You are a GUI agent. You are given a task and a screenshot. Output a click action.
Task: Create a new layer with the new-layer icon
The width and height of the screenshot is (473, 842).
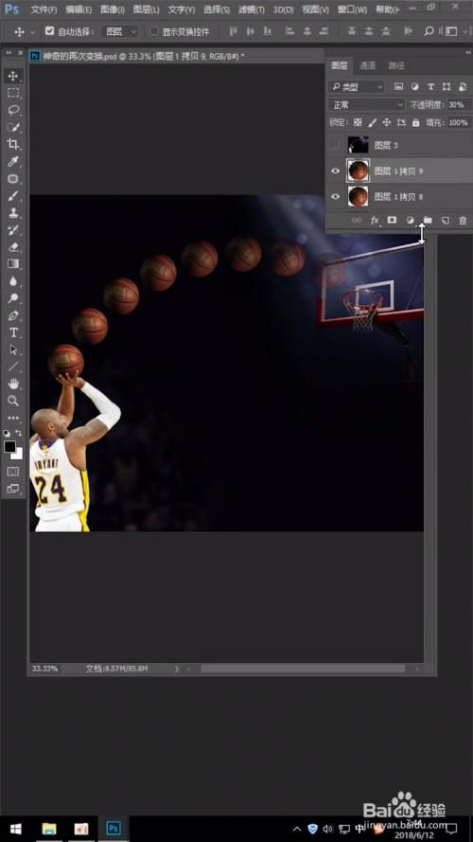446,220
